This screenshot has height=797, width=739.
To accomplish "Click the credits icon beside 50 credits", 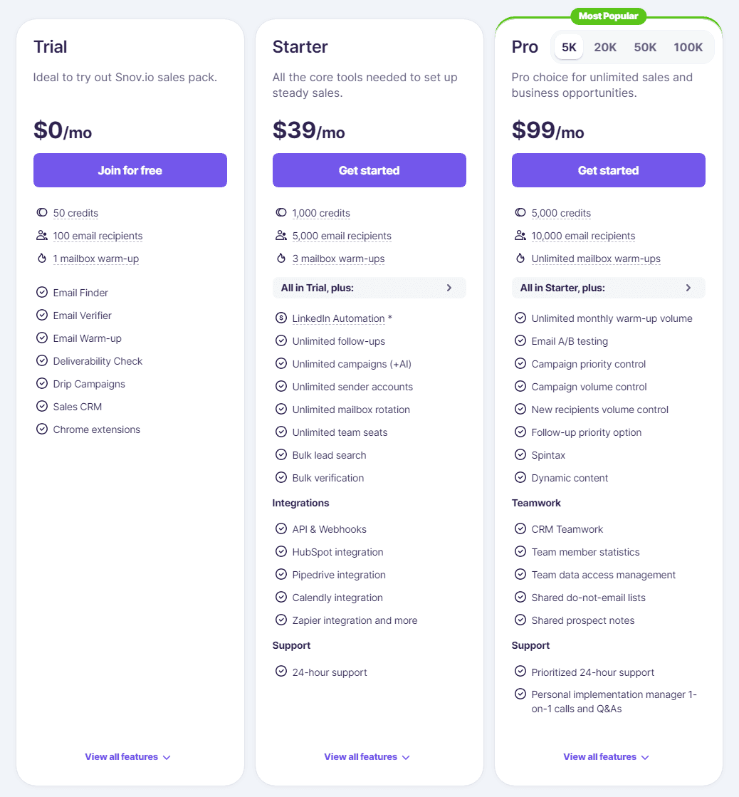I will [42, 212].
